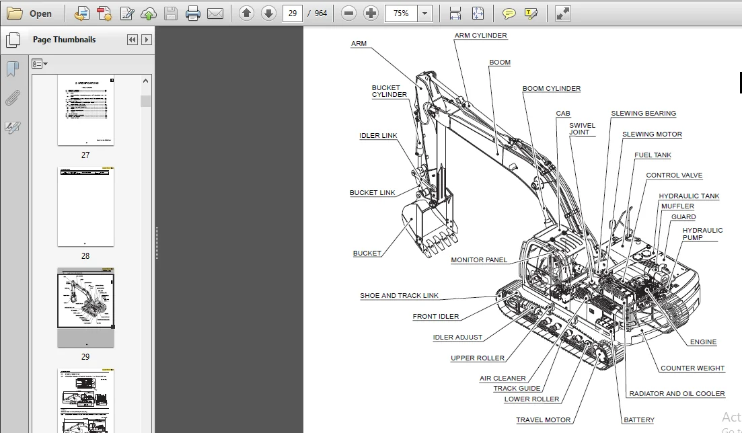Screen dimensions: 742x433
Task: Click the create PDF from file icon
Action: coord(82,13)
